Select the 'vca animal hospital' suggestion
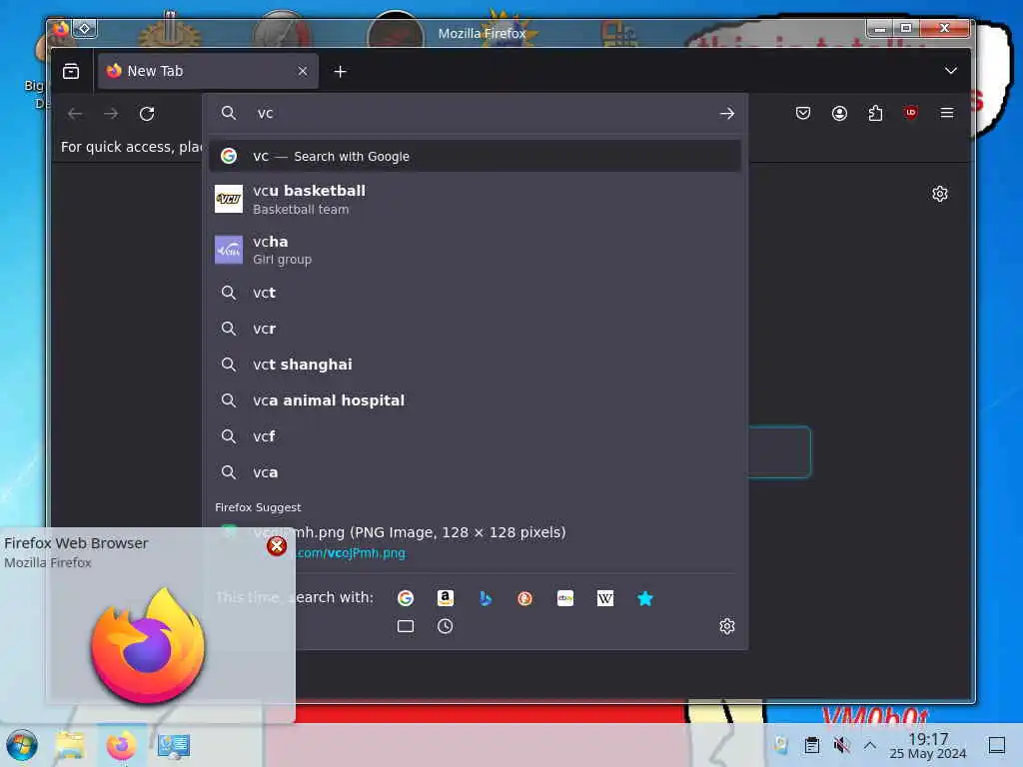1023x767 pixels. 475,400
